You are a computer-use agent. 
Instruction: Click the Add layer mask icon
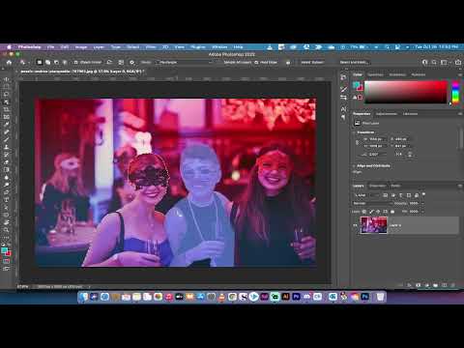[x=419, y=285]
